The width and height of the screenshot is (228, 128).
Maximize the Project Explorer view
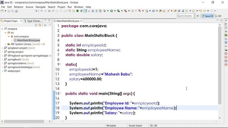click(x=49, y=21)
